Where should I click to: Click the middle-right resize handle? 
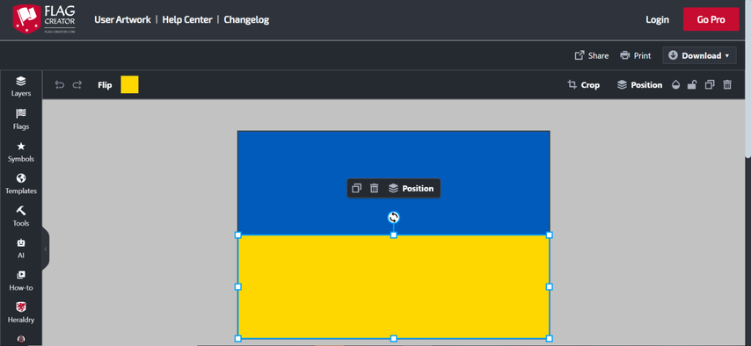(x=550, y=286)
